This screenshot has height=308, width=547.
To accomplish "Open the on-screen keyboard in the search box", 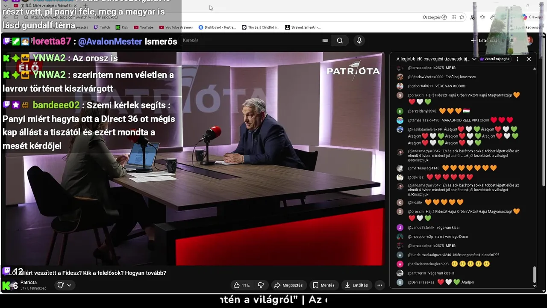I will 325,41.
